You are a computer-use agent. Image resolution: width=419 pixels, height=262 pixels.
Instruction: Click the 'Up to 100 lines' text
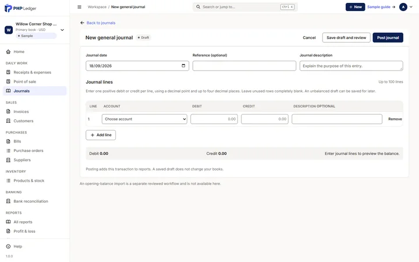[x=390, y=82]
